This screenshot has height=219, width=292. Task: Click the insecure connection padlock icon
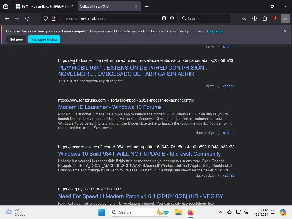point(53,19)
